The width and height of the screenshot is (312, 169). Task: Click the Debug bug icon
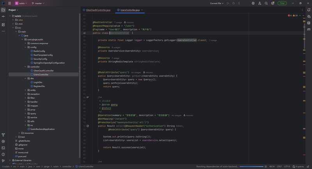click(x=234, y=3)
